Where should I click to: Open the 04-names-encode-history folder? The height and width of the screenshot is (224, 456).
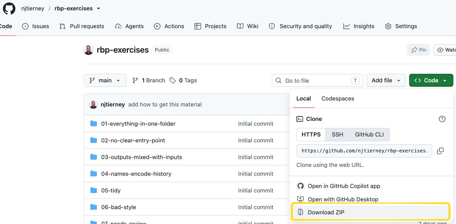point(136,174)
